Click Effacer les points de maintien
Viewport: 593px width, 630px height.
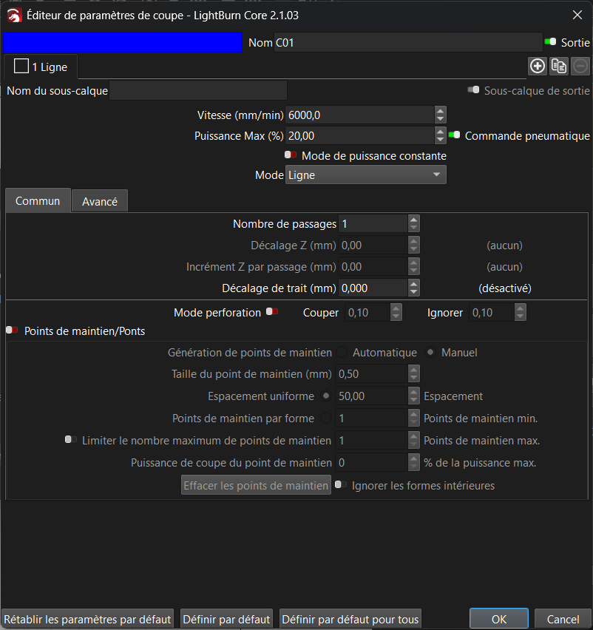256,485
